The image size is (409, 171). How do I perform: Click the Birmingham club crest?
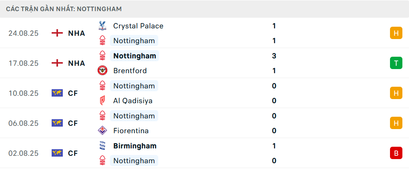[x=102, y=146]
